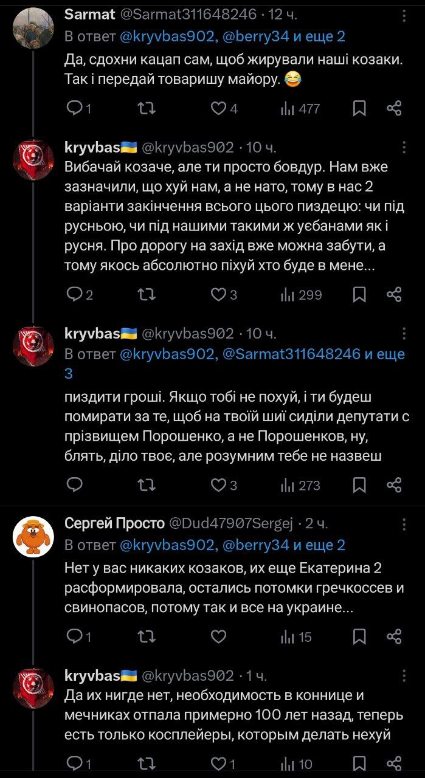Open more options on Сергей Просто's tweet
The height and width of the screenshot is (778, 425).
[404, 524]
